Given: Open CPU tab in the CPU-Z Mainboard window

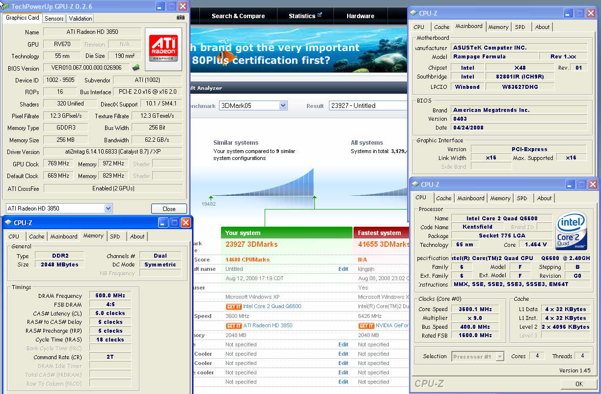Looking at the screenshot, I should tap(419, 27).
